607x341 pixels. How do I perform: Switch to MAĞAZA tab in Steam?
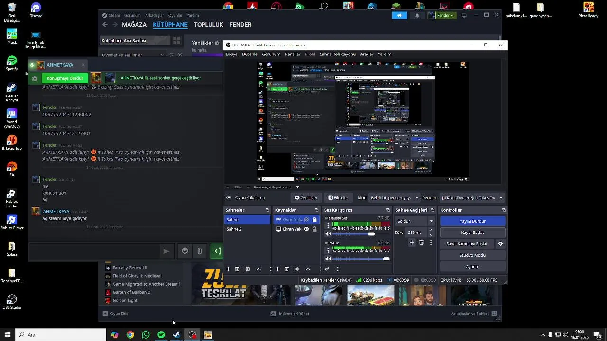click(134, 25)
